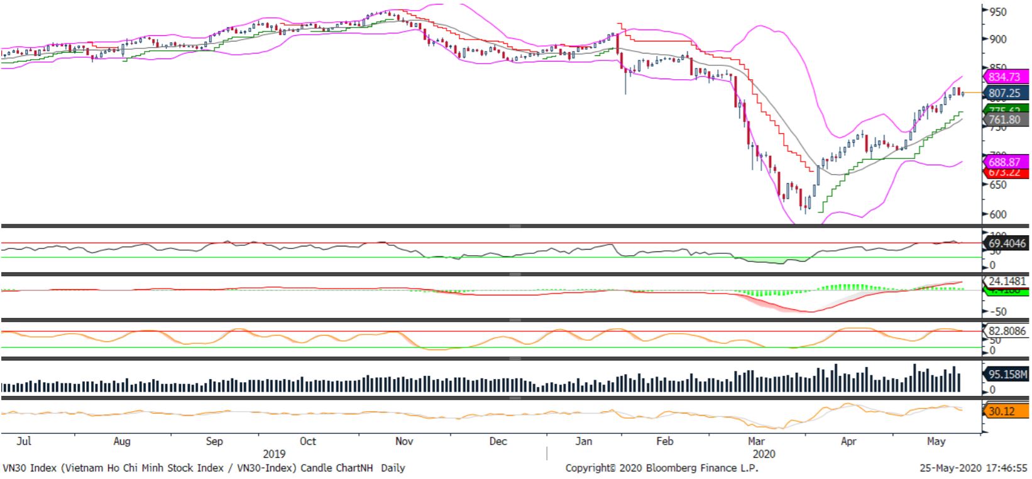Click the orange 30.12 indicator label
This screenshot has height=479, width=1032.
point(1004,411)
